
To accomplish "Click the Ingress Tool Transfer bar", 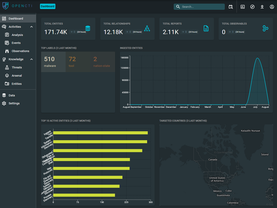I will click(x=100, y=133).
